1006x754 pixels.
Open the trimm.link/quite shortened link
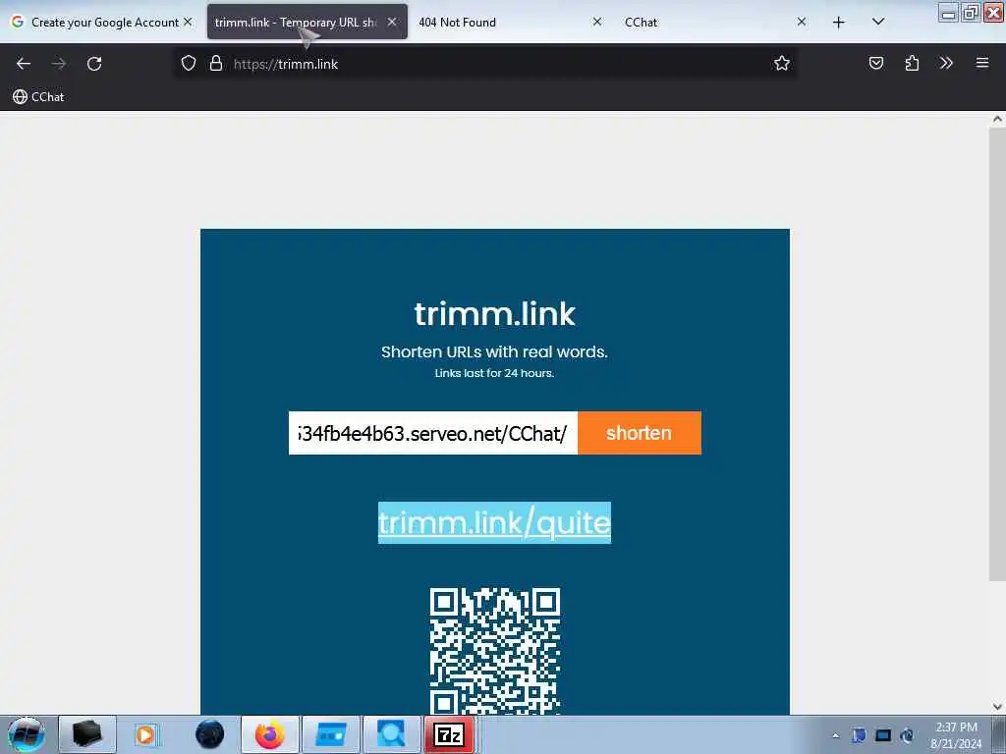pyautogui.click(x=495, y=522)
